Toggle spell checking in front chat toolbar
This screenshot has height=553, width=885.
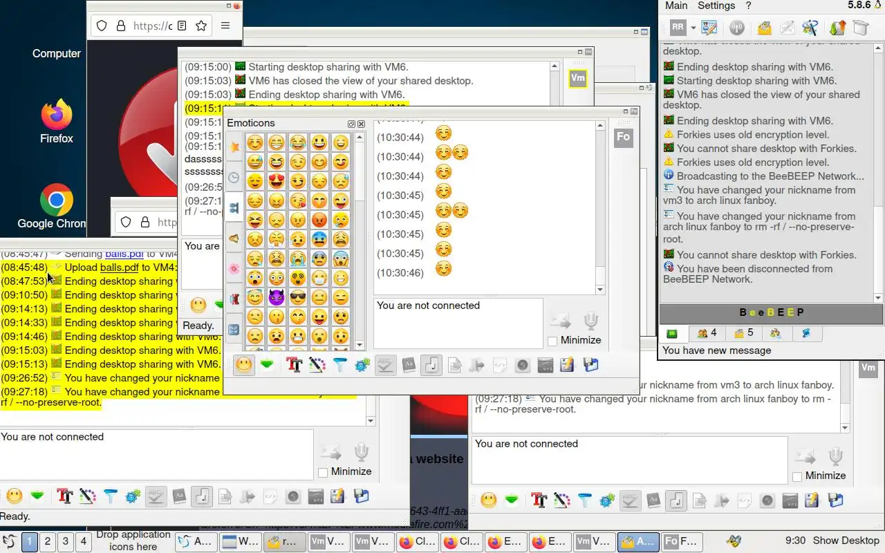385,365
